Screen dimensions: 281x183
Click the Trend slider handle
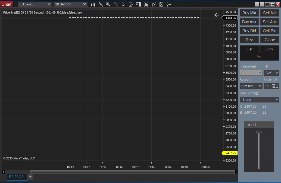259,132
